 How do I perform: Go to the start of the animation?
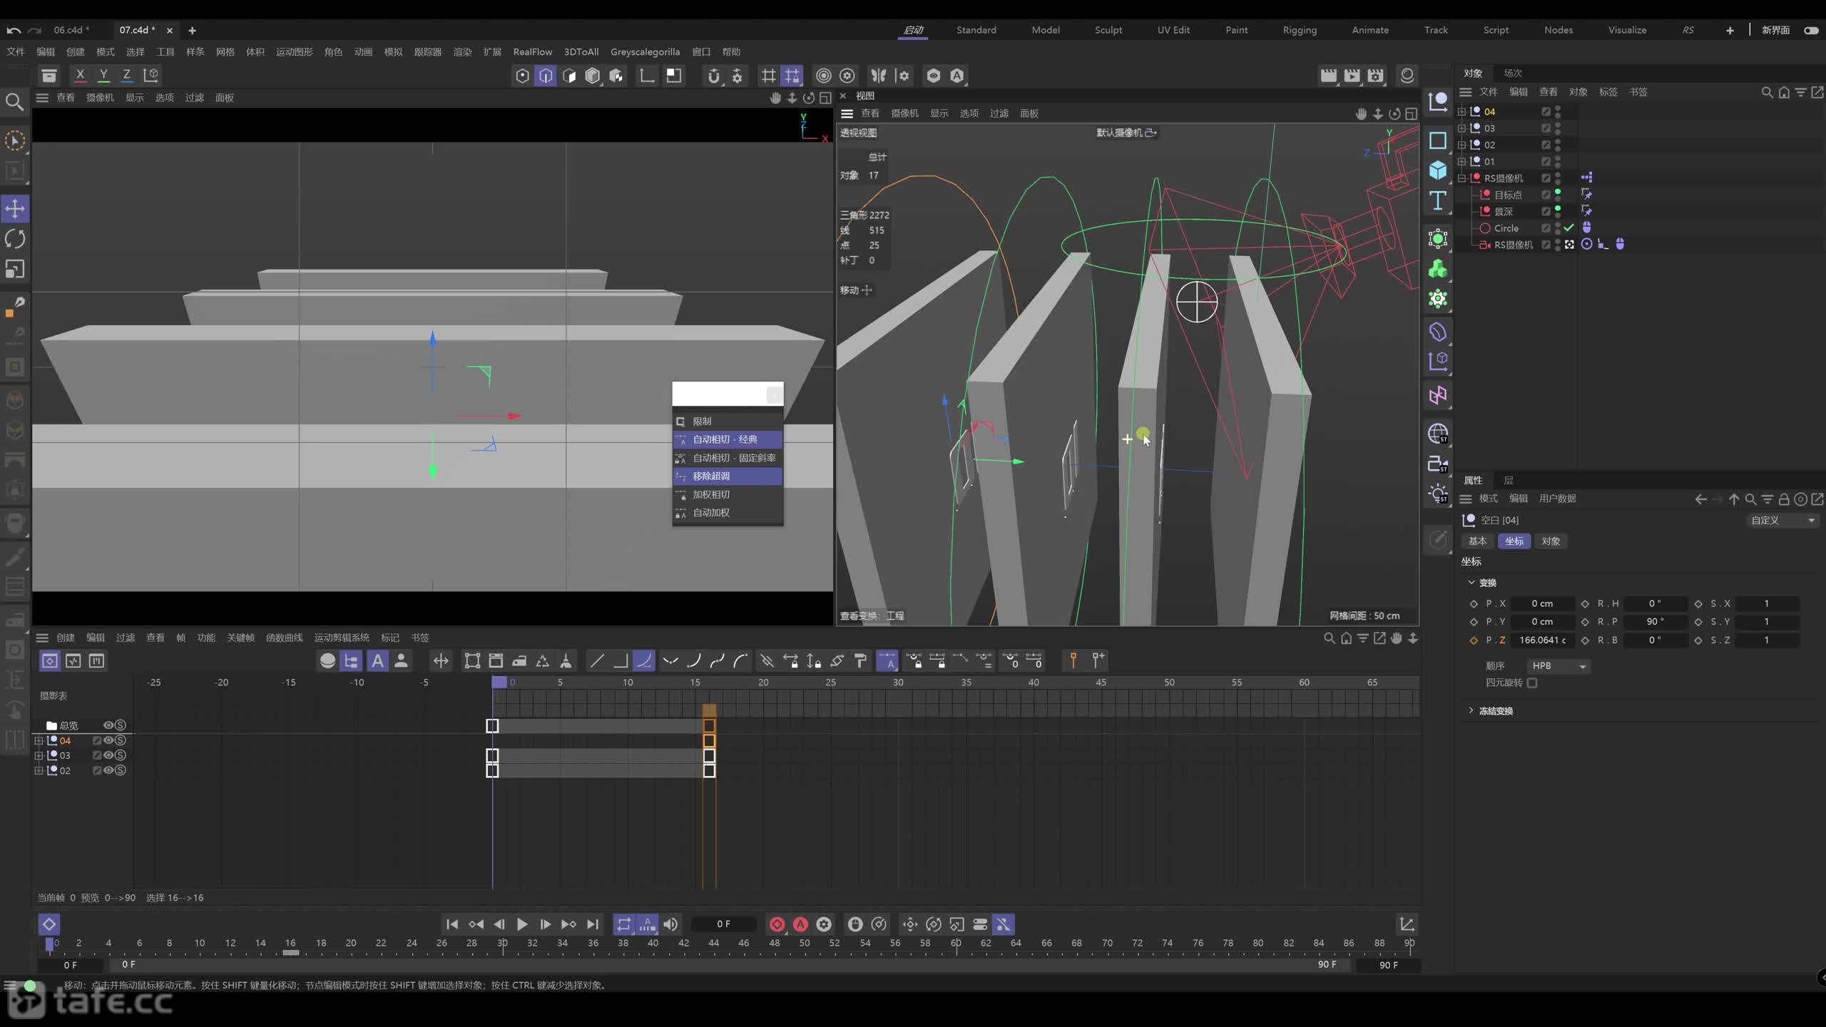(452, 924)
